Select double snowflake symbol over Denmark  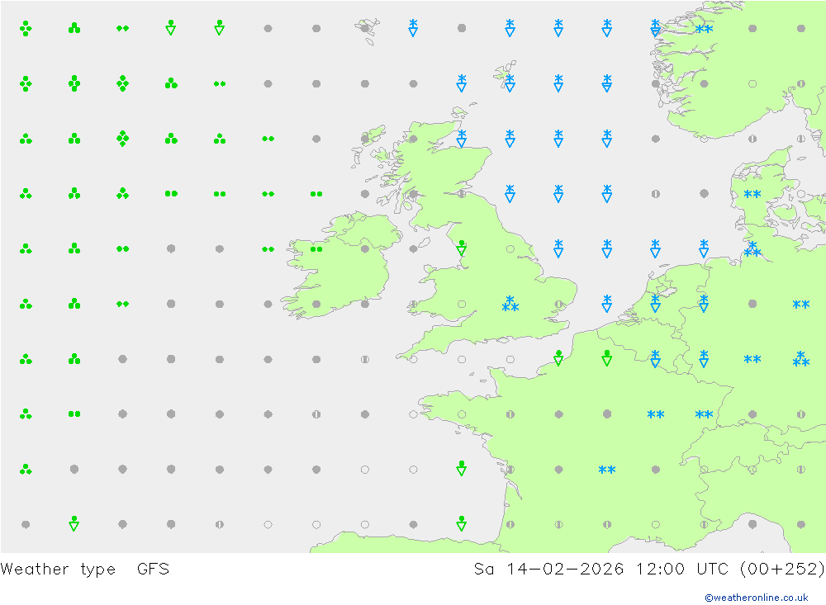coord(752,194)
